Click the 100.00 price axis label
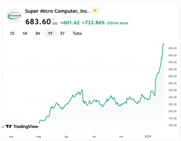The height and width of the screenshot is (141, 181). pyautogui.click(x=172, y=125)
